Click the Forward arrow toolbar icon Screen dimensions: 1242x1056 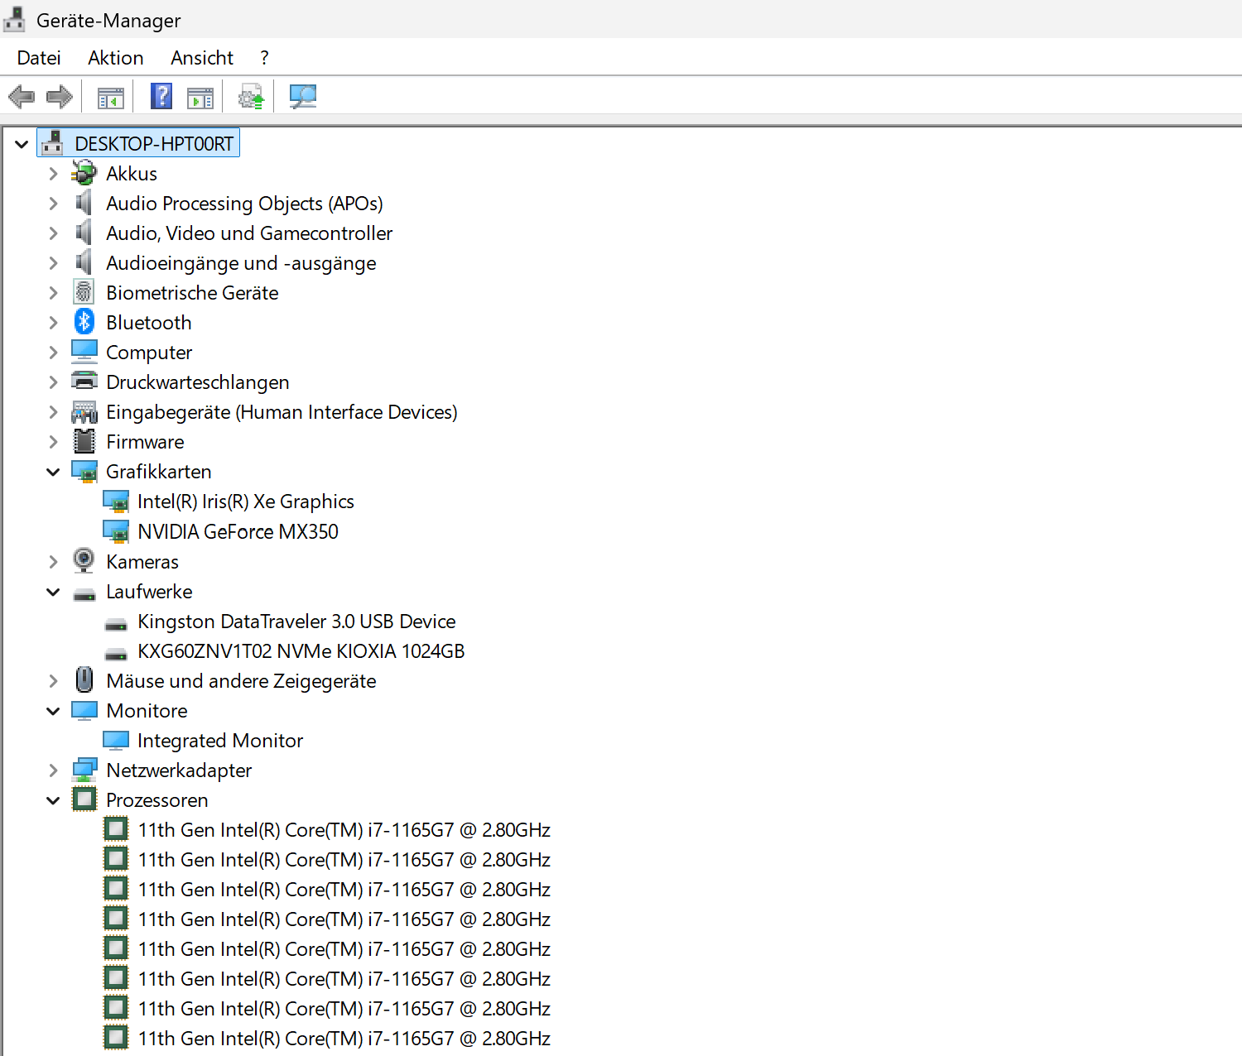coord(60,97)
